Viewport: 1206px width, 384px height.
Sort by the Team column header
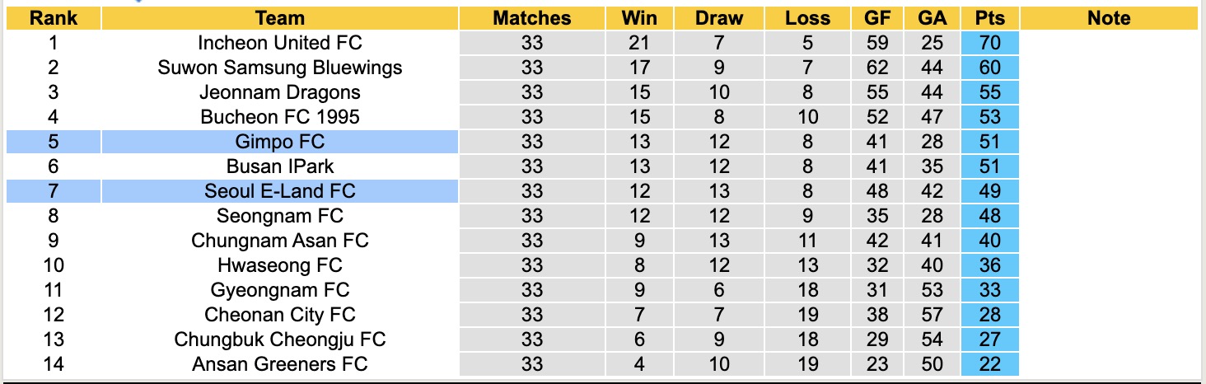(x=280, y=18)
